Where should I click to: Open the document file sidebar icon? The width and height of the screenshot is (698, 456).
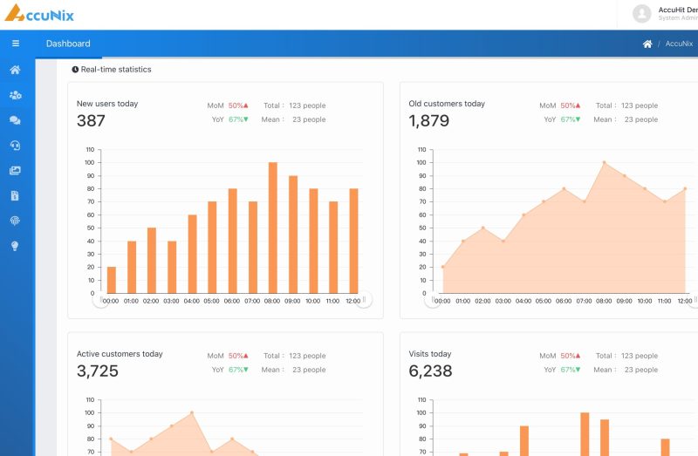[15, 196]
